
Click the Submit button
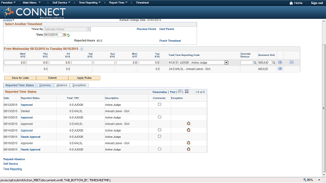(x=52, y=78)
